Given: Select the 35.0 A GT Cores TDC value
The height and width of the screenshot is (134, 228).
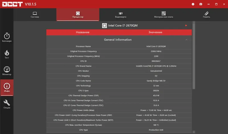Looking at the screenshot, I should tap(156, 105).
